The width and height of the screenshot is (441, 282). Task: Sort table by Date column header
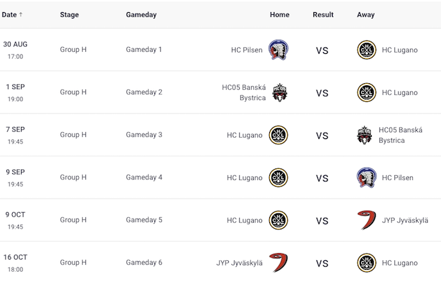(x=12, y=15)
